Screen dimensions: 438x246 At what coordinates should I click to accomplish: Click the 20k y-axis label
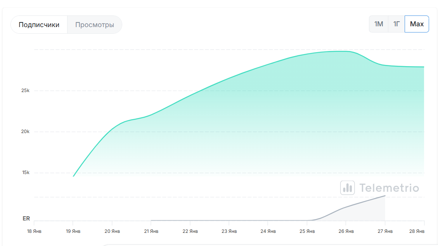tap(26, 132)
